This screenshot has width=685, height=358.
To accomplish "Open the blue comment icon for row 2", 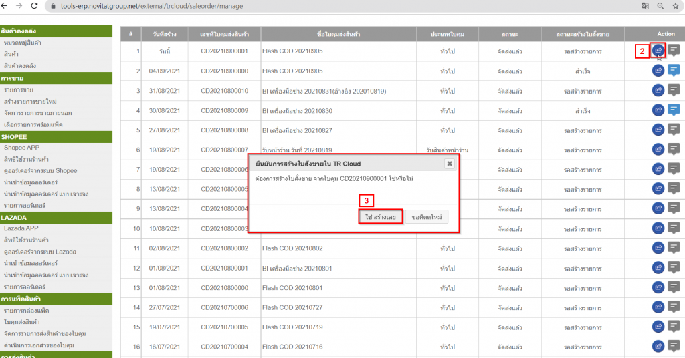I will [x=674, y=70].
